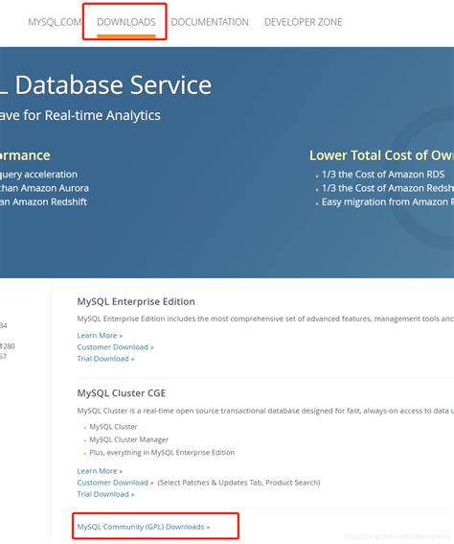
Task: Click Trial Download under Enterprise Edition
Action: pyautogui.click(x=105, y=359)
